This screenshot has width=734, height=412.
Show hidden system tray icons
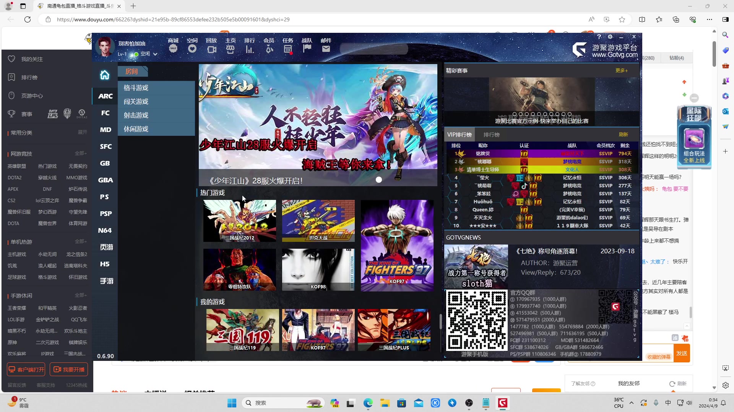pos(631,403)
